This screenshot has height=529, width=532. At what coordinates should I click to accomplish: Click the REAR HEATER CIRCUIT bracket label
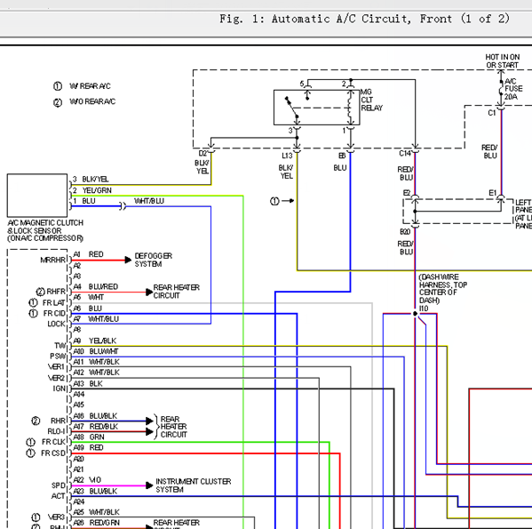click(173, 427)
